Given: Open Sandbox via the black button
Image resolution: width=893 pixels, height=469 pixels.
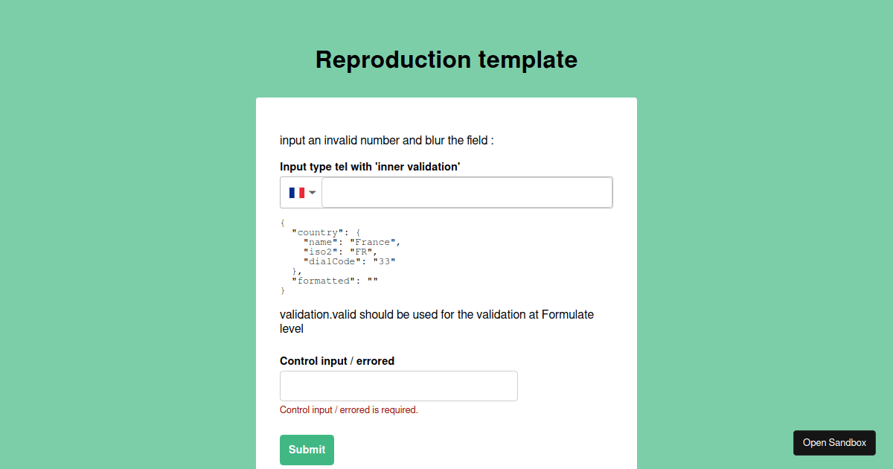Looking at the screenshot, I should (834, 442).
